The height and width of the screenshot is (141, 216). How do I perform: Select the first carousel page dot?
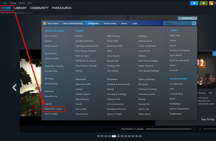point(98,136)
